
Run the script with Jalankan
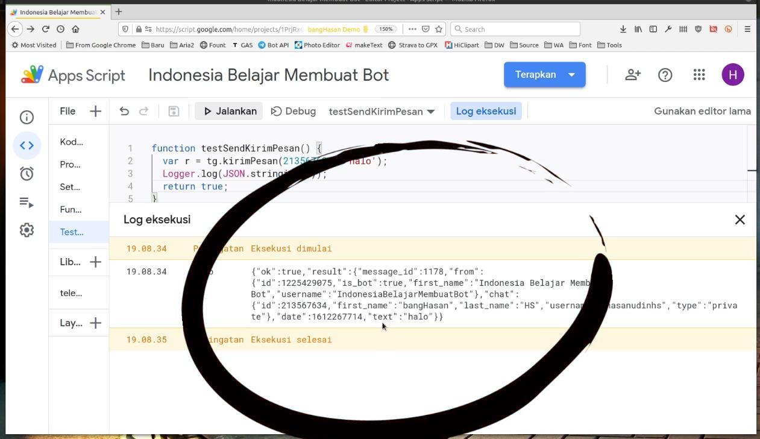tap(228, 111)
